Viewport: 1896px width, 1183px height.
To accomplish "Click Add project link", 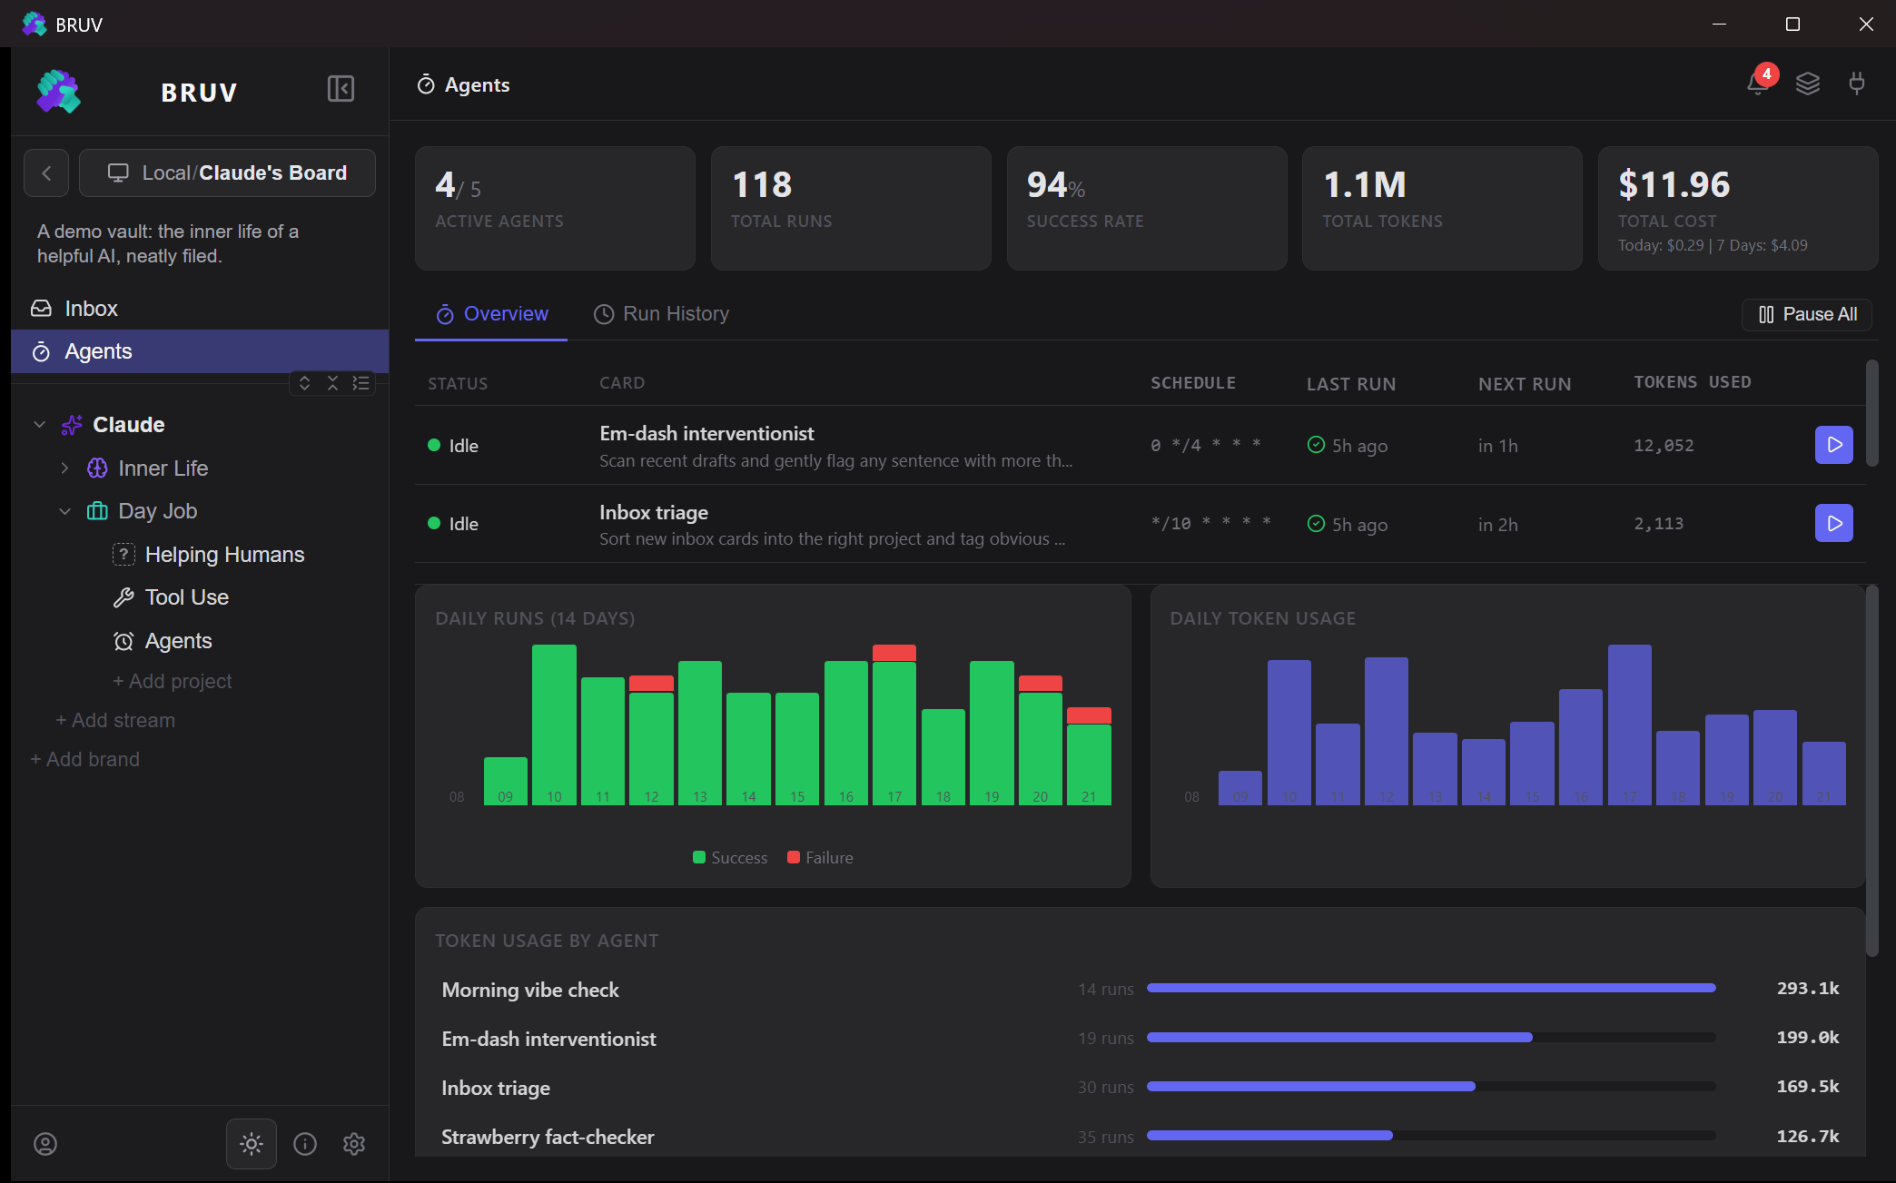I will [173, 681].
